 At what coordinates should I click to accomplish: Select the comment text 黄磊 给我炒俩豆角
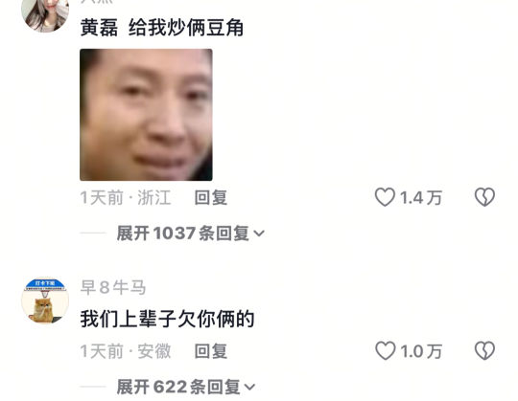[162, 28]
